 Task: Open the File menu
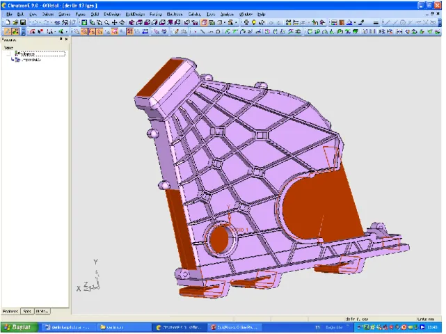click(x=9, y=14)
